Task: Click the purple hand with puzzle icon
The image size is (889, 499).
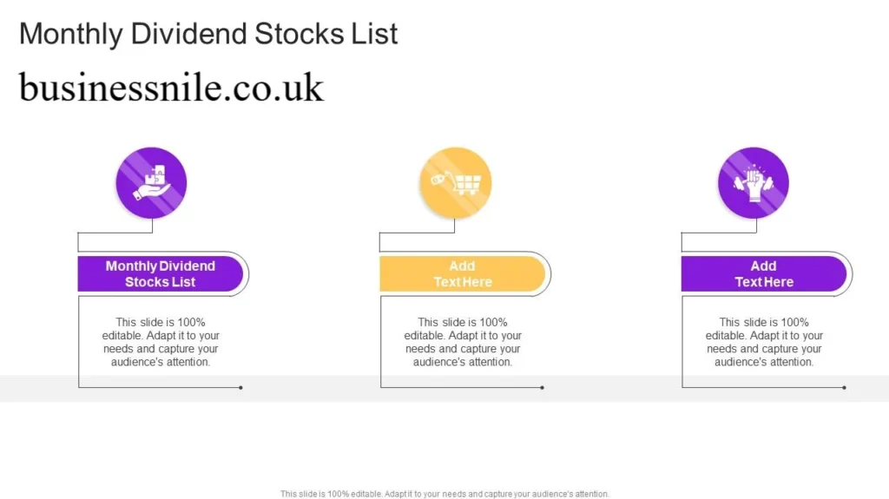Action: (x=151, y=182)
